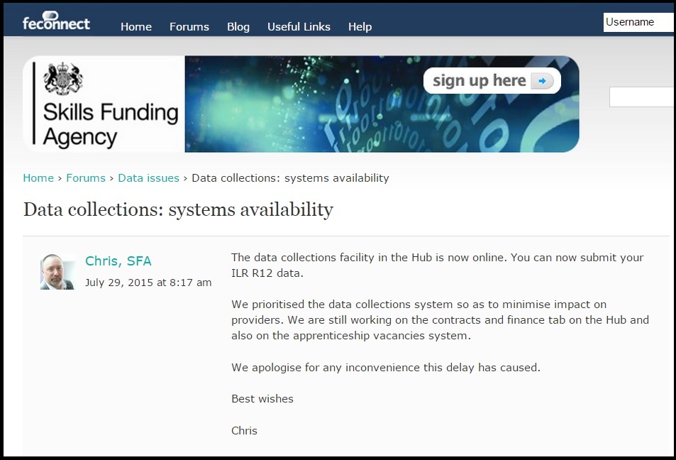Click the sign up here button
676x460 pixels.
pos(492,81)
